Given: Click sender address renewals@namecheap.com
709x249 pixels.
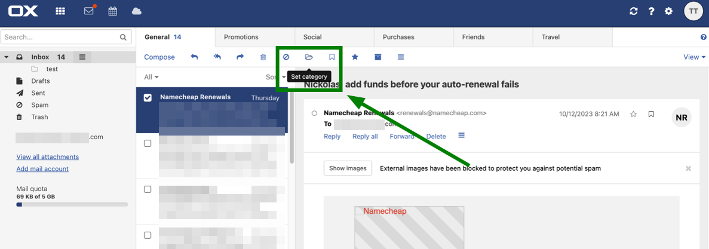Looking at the screenshot, I should coord(441,113).
